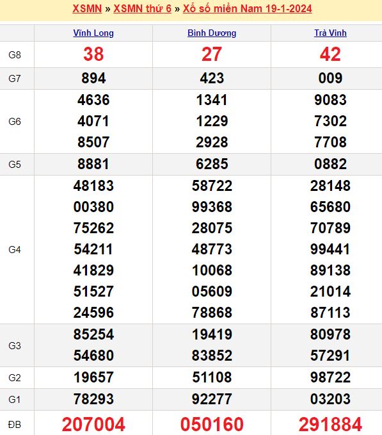Select Trà Vinh G8 number 42

tap(330, 54)
